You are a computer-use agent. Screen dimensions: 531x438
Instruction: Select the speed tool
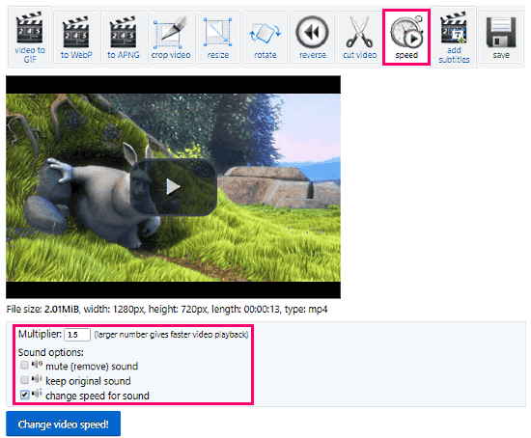tap(406, 37)
